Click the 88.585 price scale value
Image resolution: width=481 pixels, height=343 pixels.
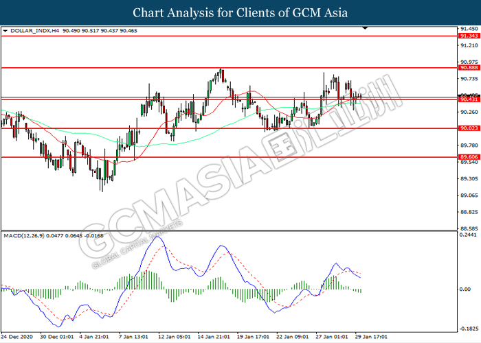[x=469, y=228]
